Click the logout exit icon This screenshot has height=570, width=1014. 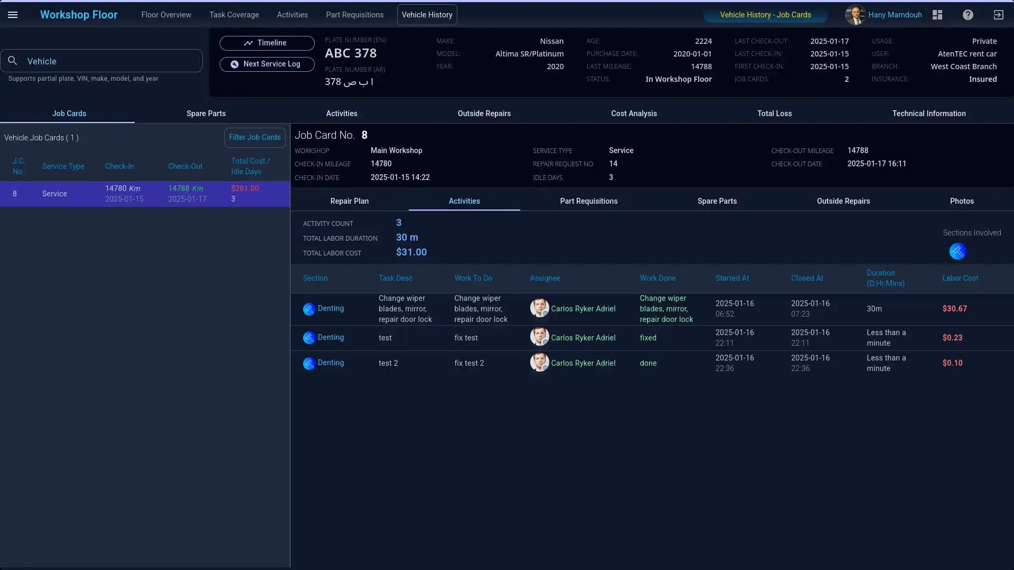pos(998,15)
